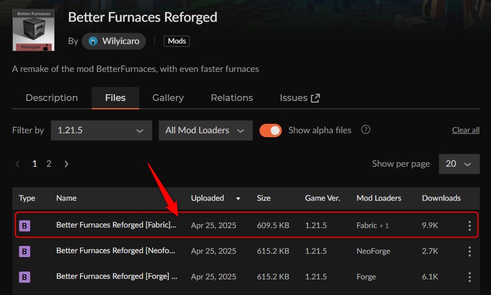Open the Better Furnaces Reforged [Fabric] file
The width and height of the screenshot is (491, 295).
[x=116, y=225]
